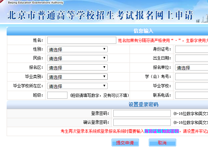208x148 pixels.
Task: Open the 民族 ethnicity dropdown
Action: pos(77,58)
